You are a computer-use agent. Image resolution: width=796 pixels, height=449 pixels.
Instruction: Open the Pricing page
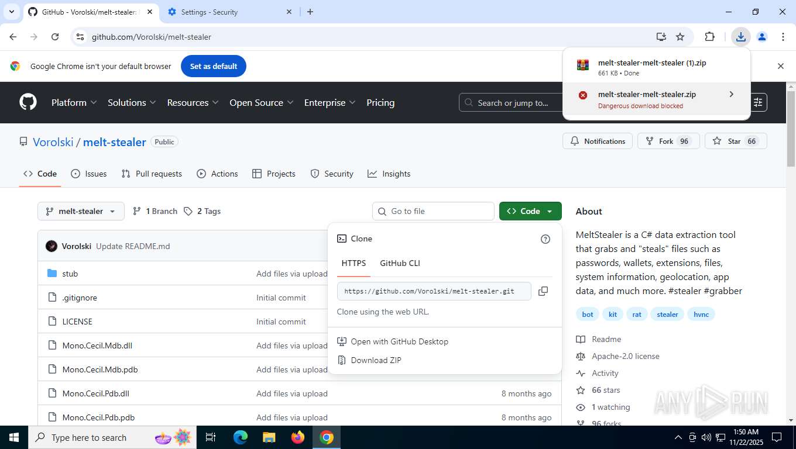pyautogui.click(x=380, y=102)
